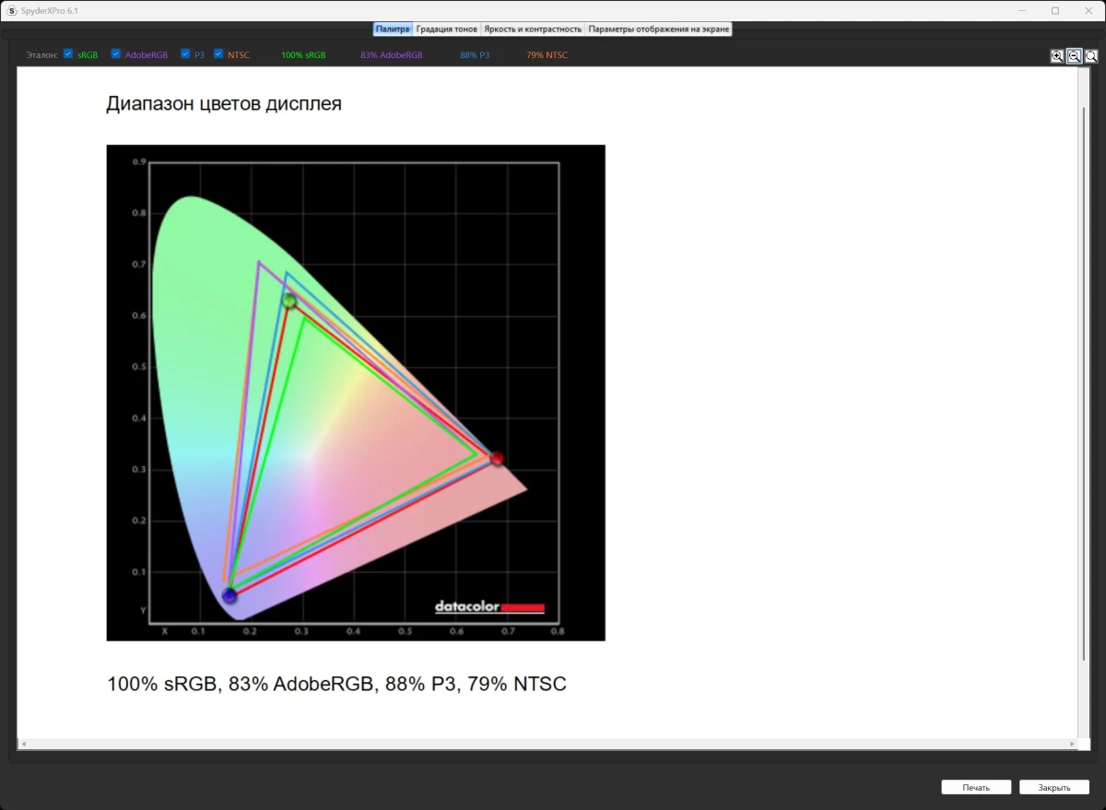Click the zoom out magnifier icon

[x=1074, y=56]
